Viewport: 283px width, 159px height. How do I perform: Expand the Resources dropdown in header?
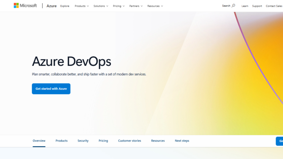[155, 6]
